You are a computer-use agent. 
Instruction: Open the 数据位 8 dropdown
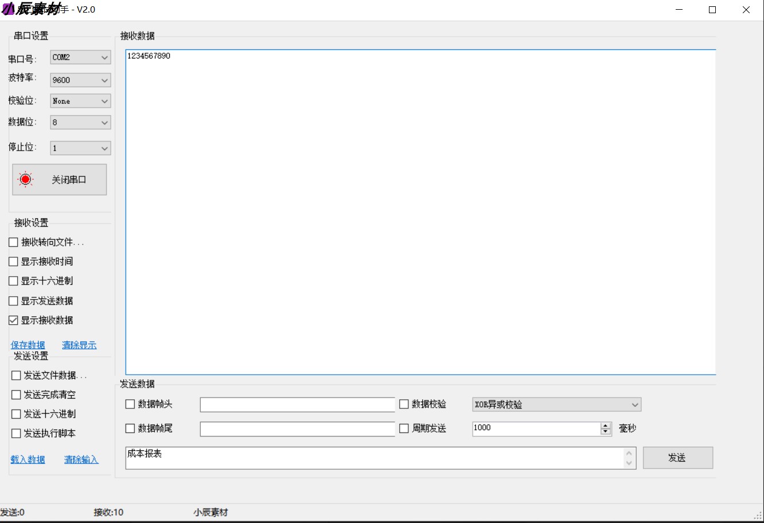click(x=80, y=122)
